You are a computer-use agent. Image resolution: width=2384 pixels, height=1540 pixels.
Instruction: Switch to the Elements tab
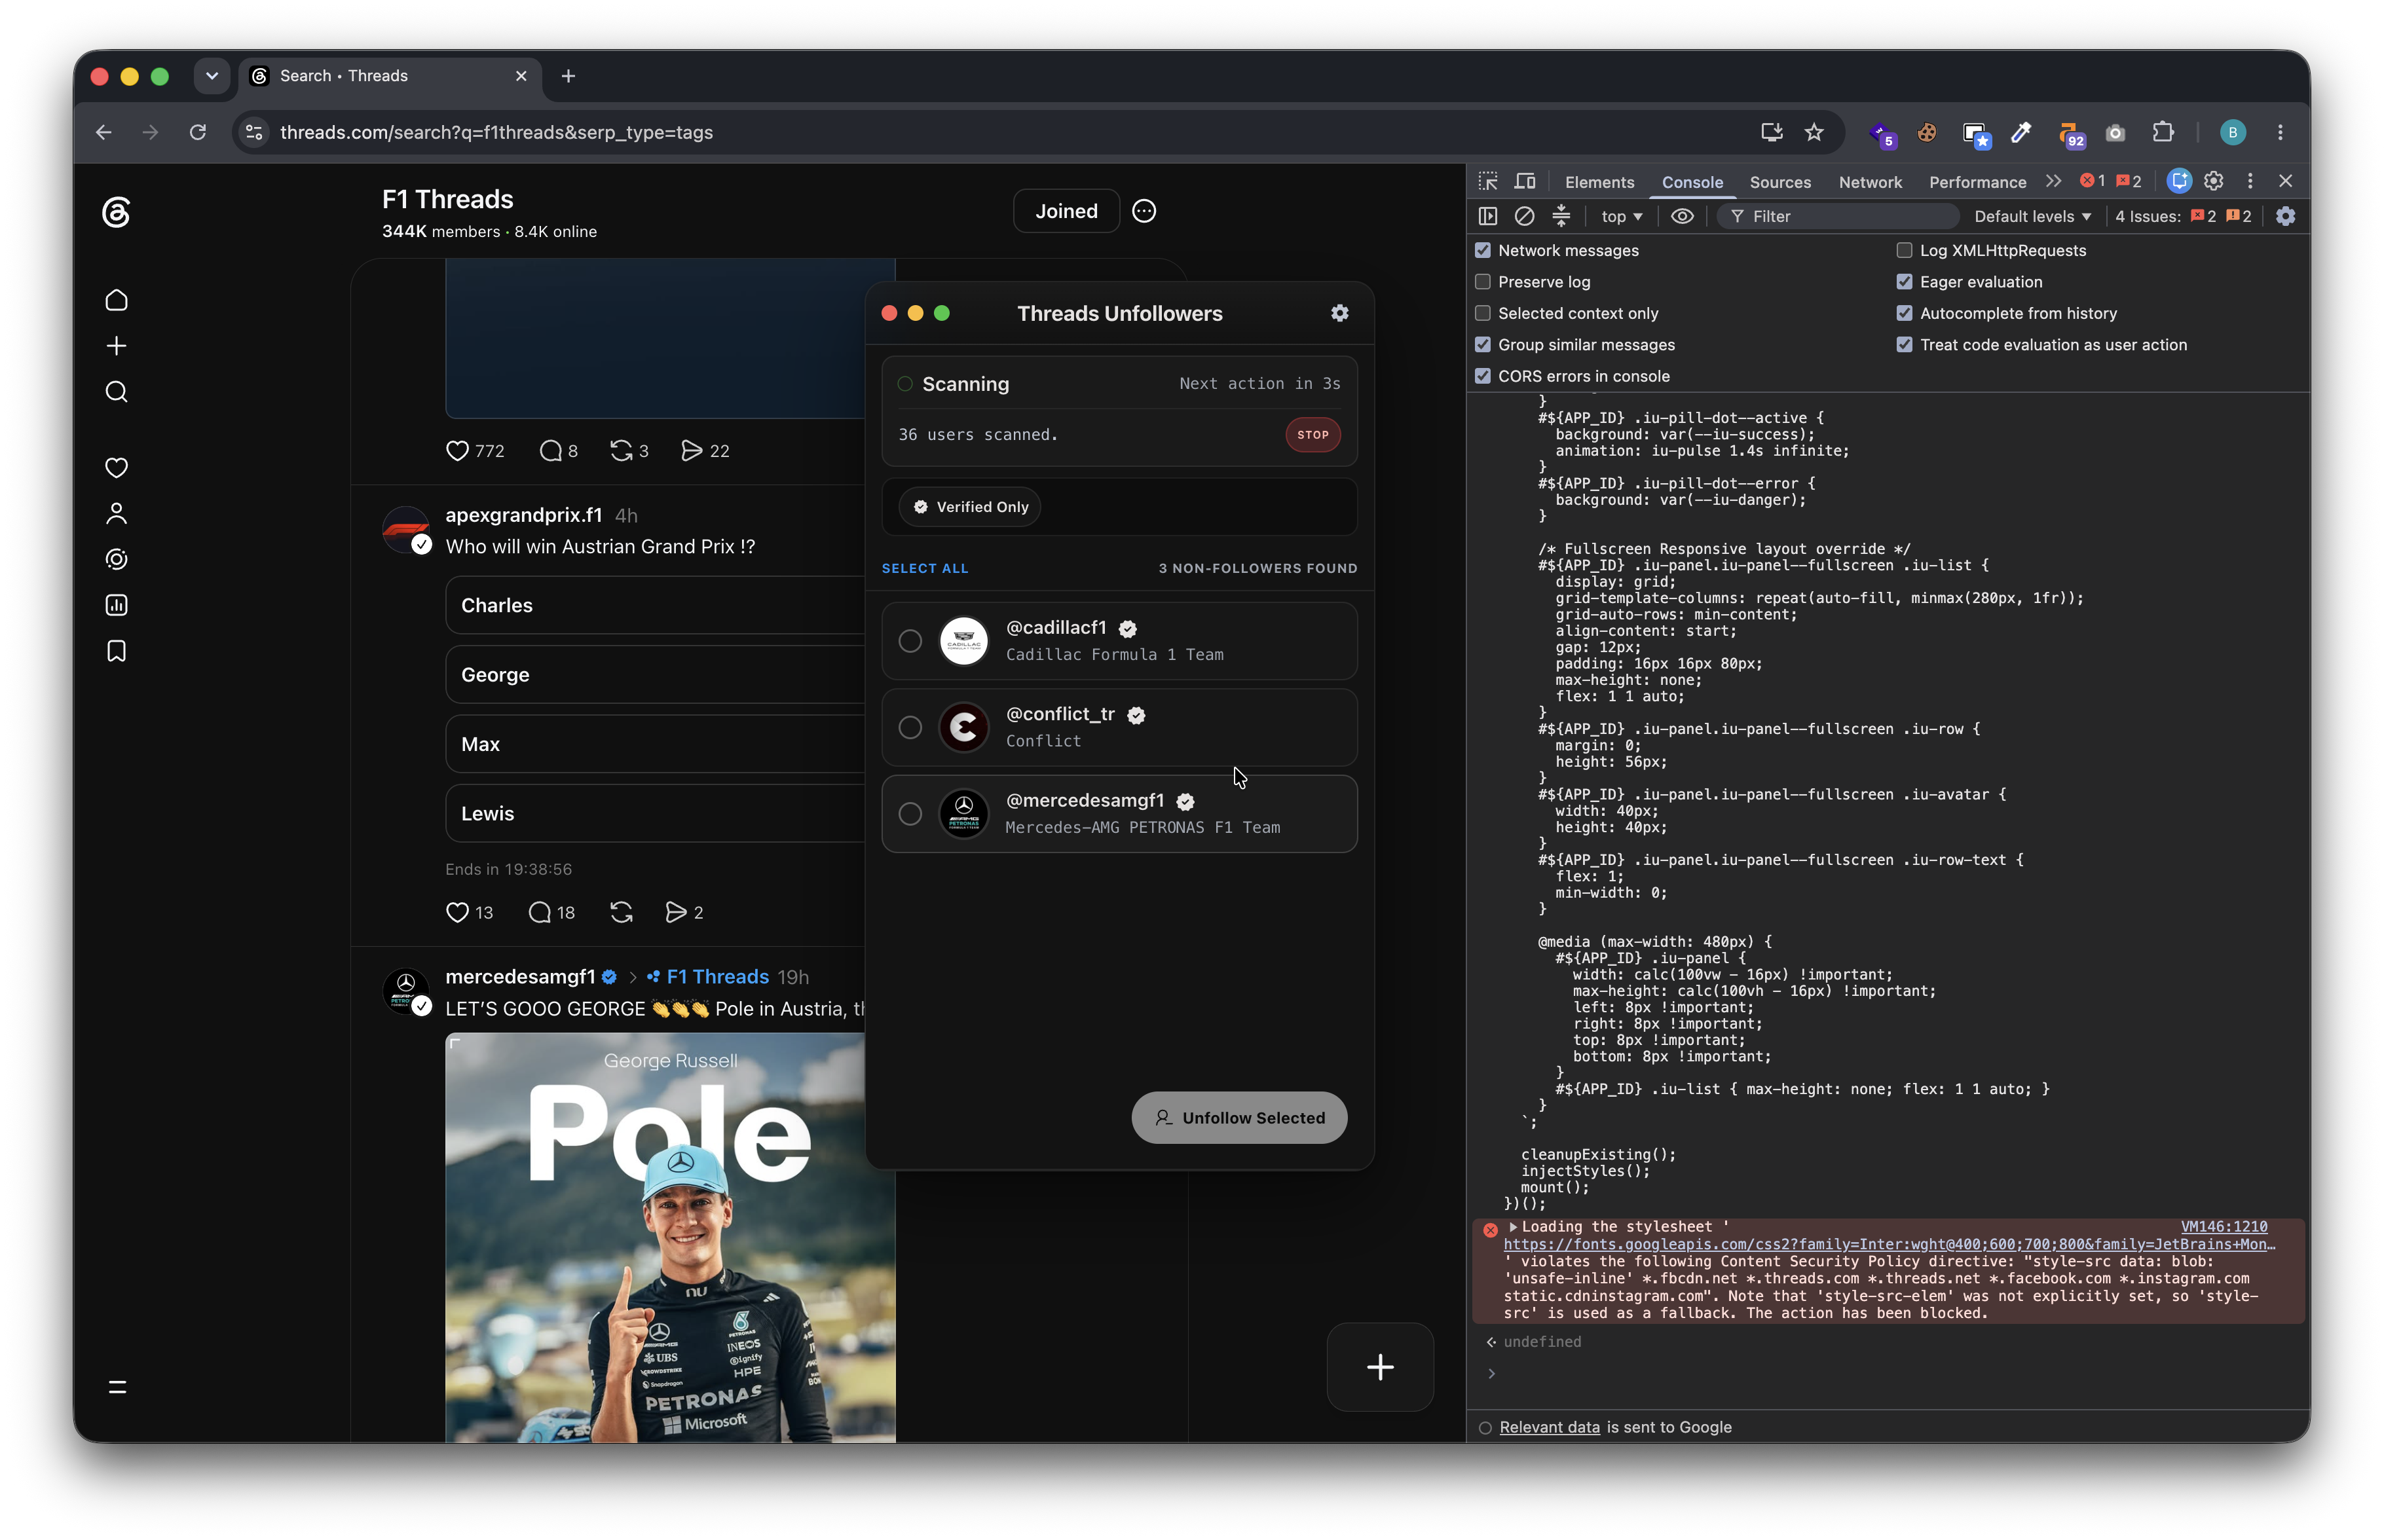(x=1598, y=182)
